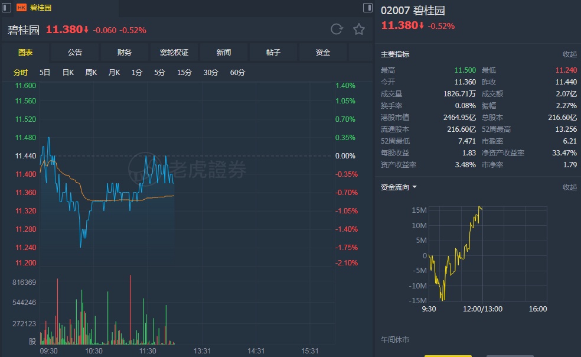
Task: Switch to the 新闻 tab
Action: [224, 53]
